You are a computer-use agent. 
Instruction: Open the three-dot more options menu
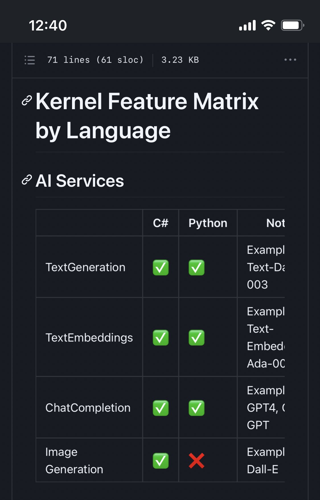290,60
